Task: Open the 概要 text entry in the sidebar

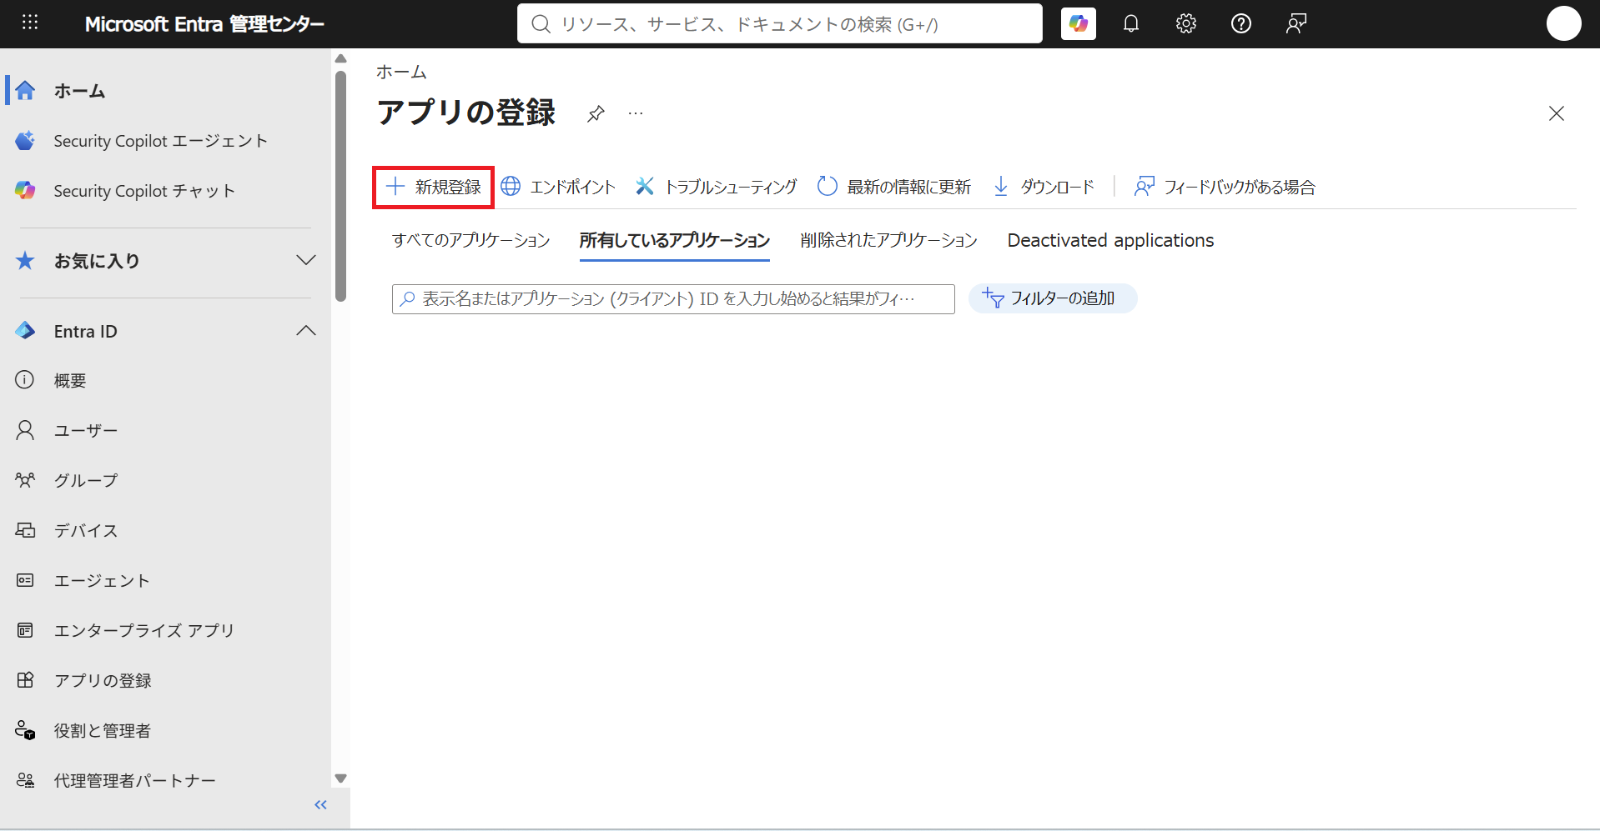Action: [x=70, y=380]
